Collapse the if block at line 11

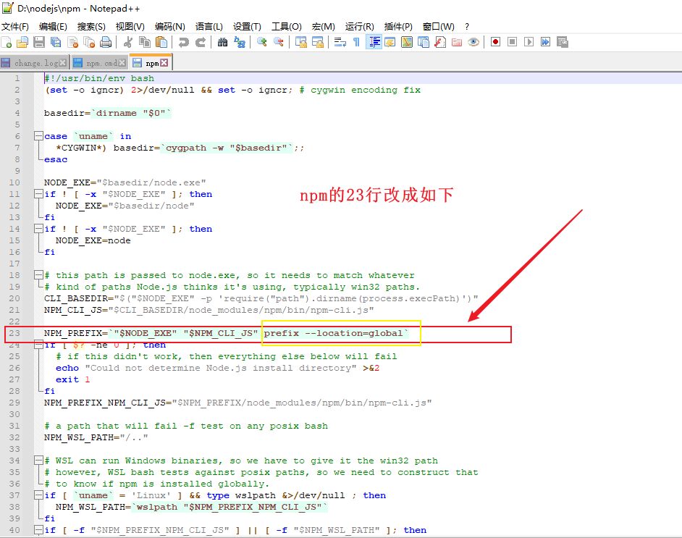coord(38,194)
